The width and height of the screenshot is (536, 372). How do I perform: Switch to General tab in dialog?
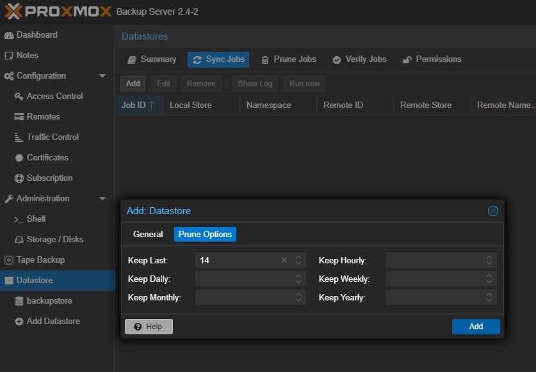(148, 235)
